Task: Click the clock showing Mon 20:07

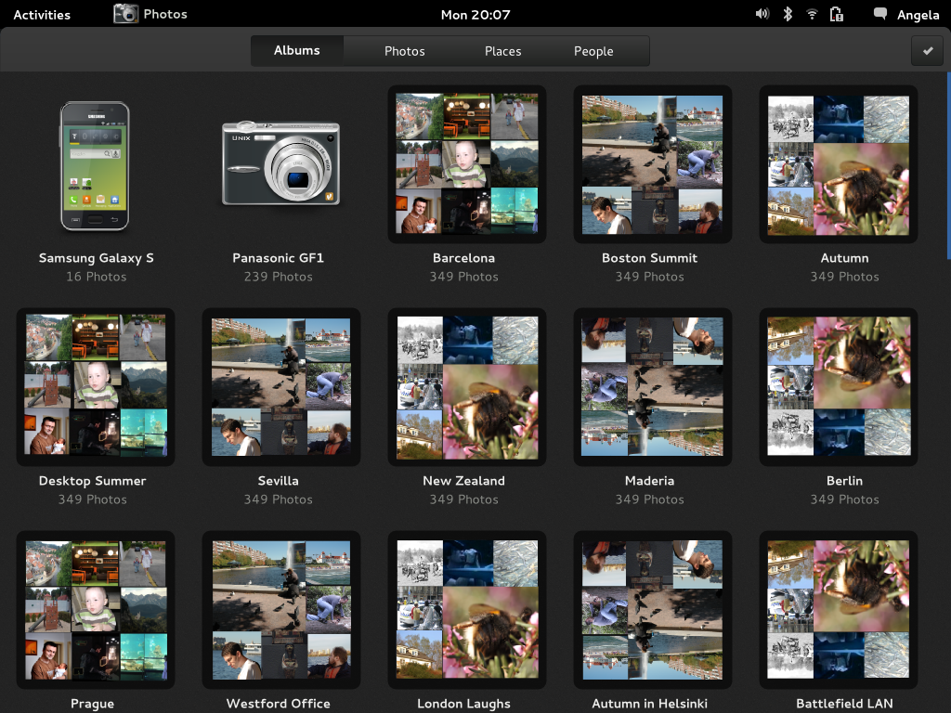Action: [475, 14]
